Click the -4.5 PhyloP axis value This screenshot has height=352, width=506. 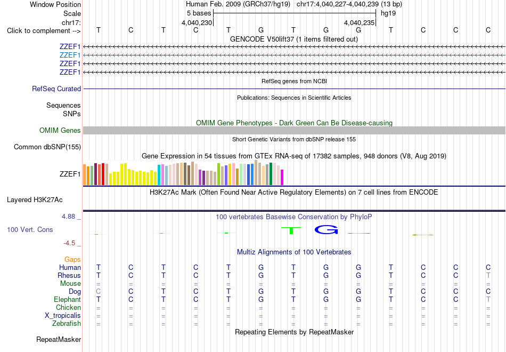[69, 243]
